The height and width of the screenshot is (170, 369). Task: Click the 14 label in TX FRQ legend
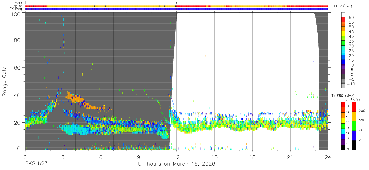(348, 123)
